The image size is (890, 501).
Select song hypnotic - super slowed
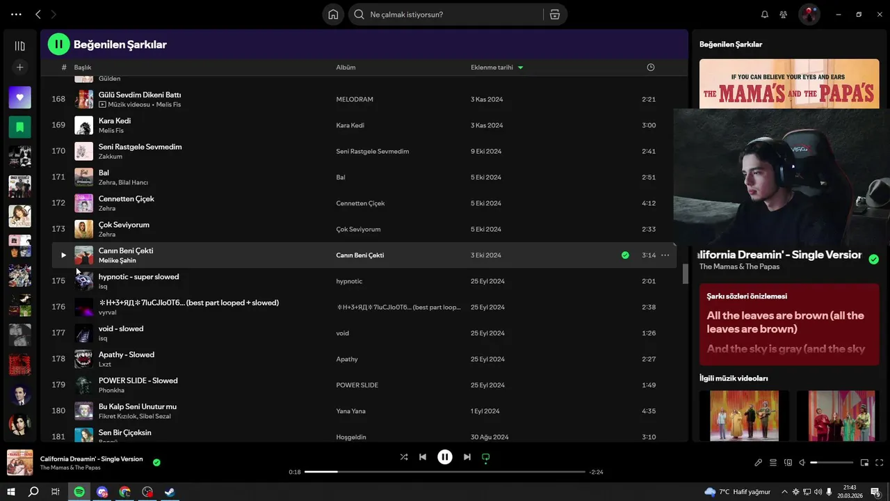(138, 277)
